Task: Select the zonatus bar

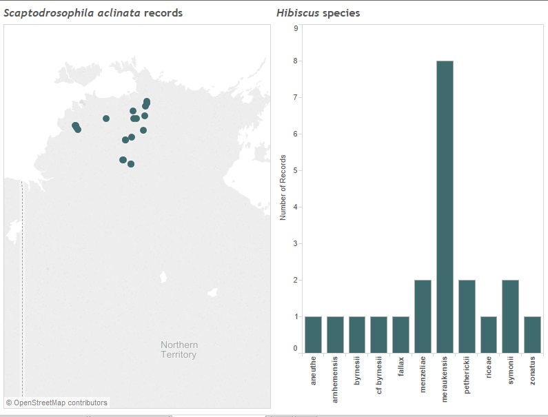Action: pos(532,335)
